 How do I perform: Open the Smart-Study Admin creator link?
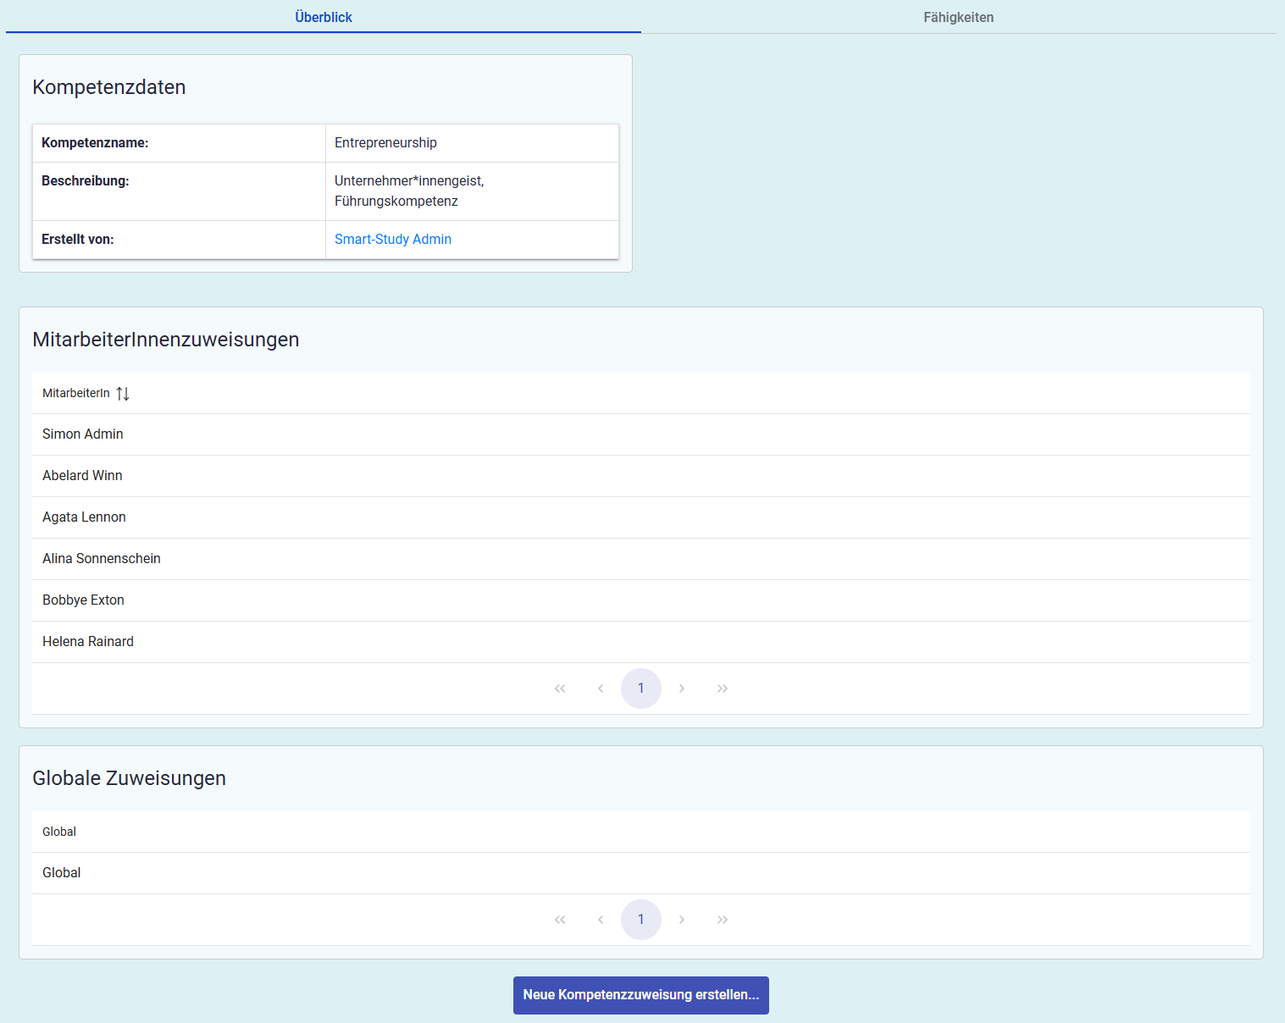pyautogui.click(x=393, y=240)
